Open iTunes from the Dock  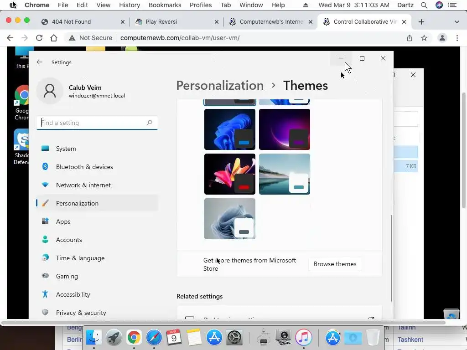coord(303,337)
